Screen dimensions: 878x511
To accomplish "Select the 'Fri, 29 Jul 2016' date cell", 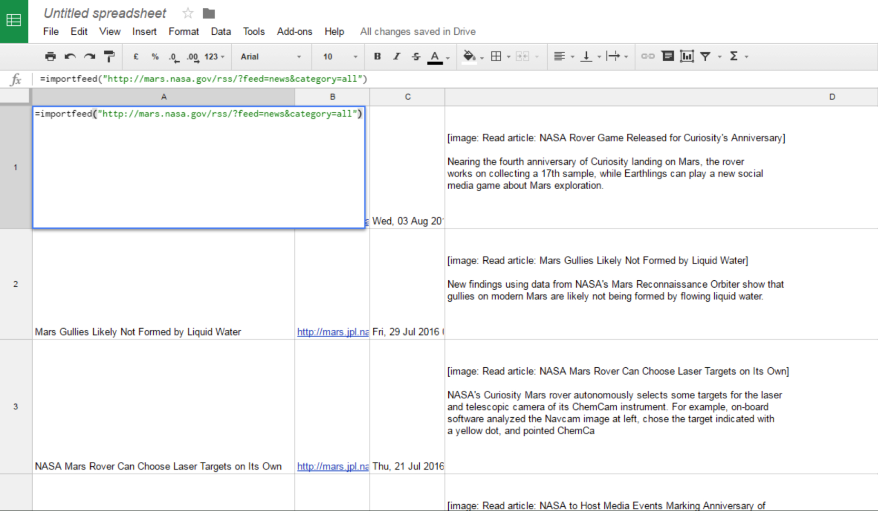I will click(x=408, y=284).
